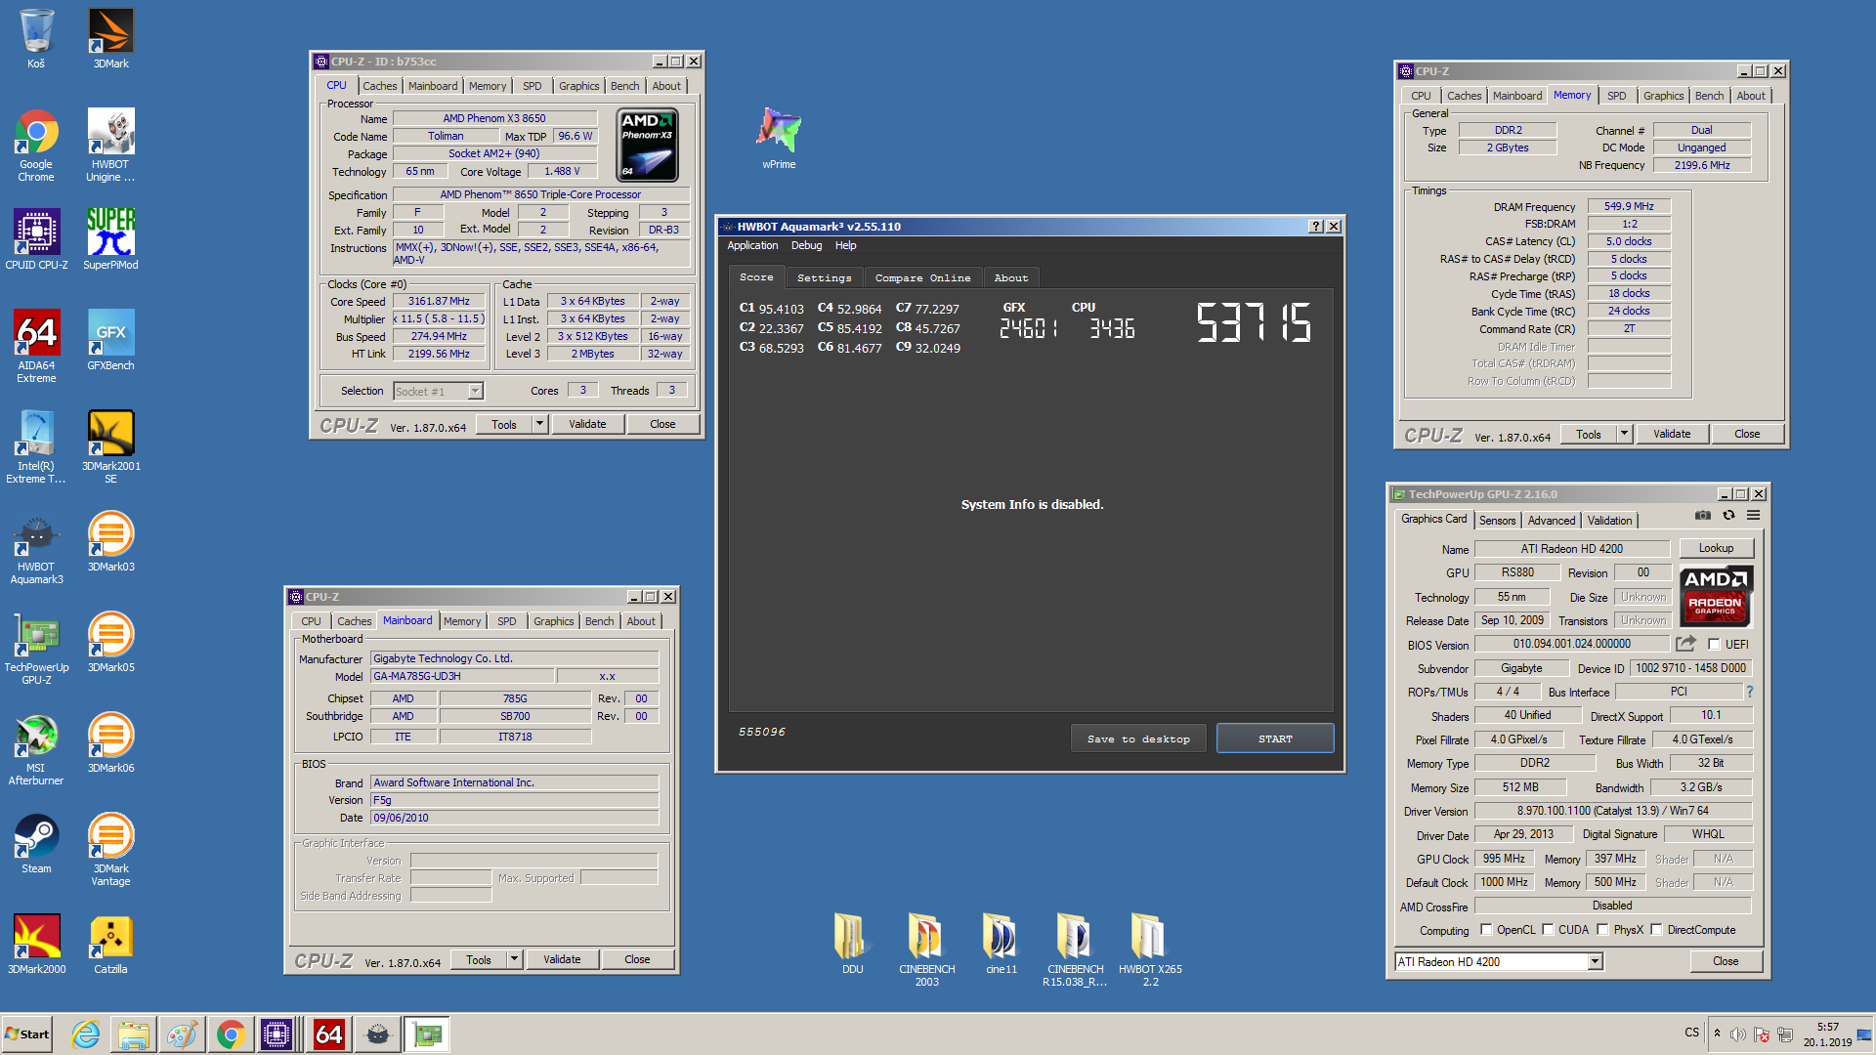This screenshot has height=1055, width=1876.
Task: Click GPU-Z refresh icon
Action: pos(1728,515)
